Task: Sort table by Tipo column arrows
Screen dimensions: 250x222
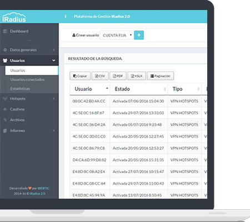Action: pyautogui.click(x=198, y=89)
